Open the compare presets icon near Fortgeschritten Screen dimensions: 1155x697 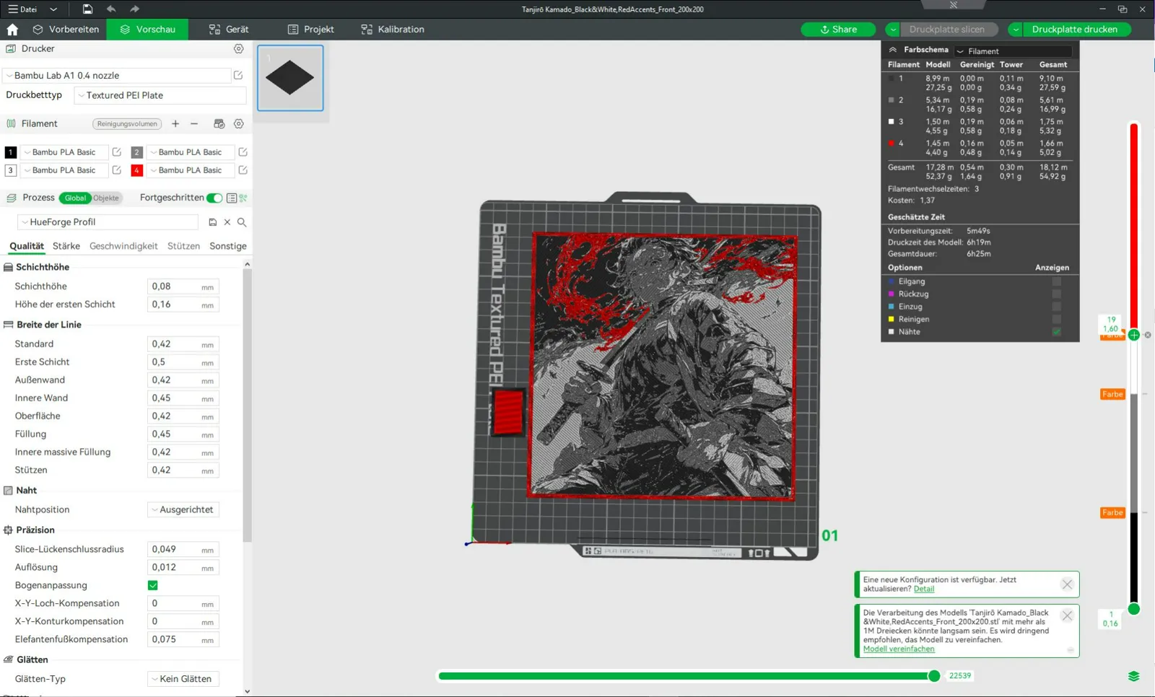click(x=243, y=198)
